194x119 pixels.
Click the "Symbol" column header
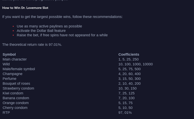coord(9,54)
